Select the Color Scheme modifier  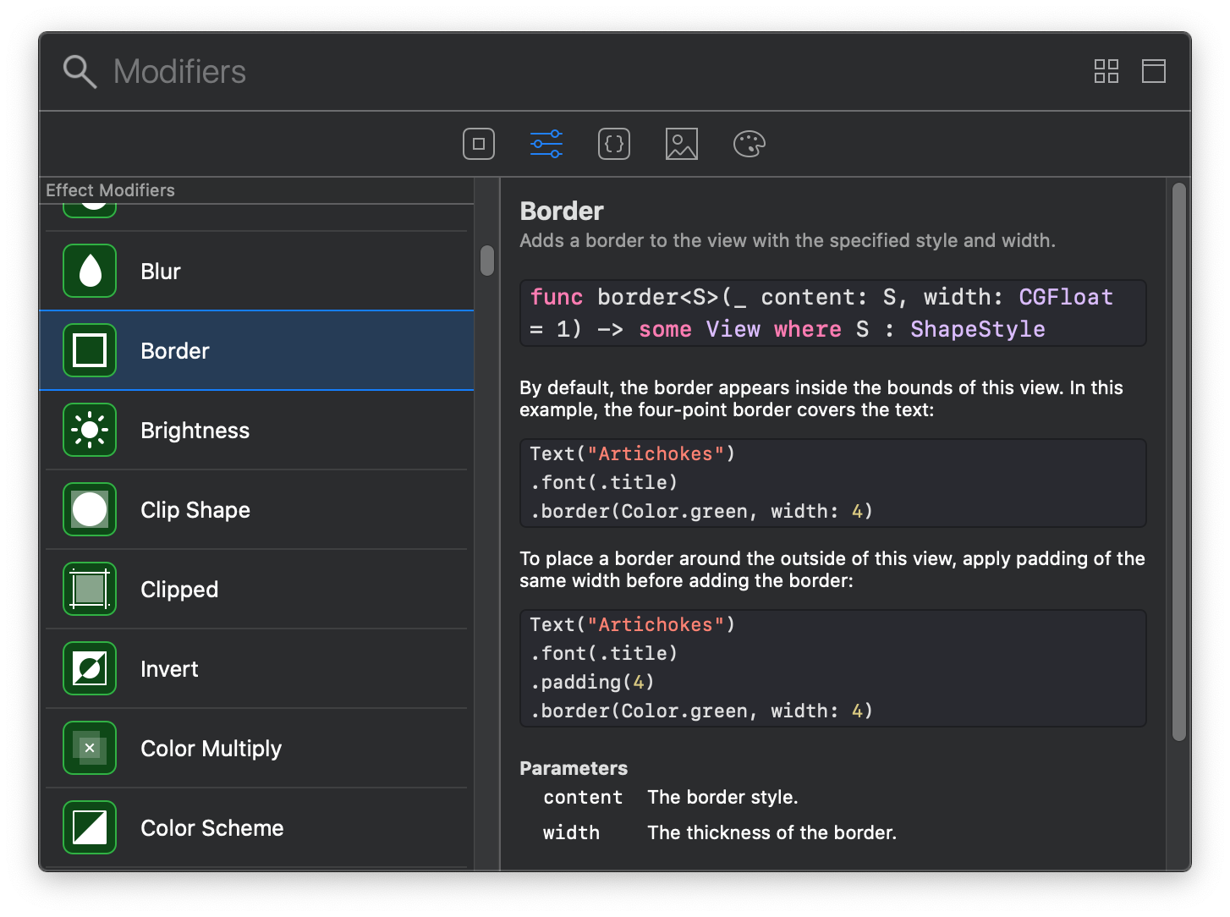211,827
